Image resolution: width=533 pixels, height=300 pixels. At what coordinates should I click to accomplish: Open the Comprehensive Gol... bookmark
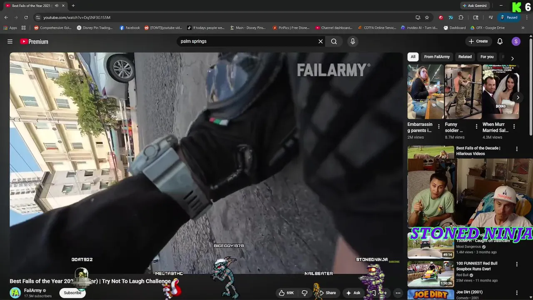pyautogui.click(x=53, y=28)
